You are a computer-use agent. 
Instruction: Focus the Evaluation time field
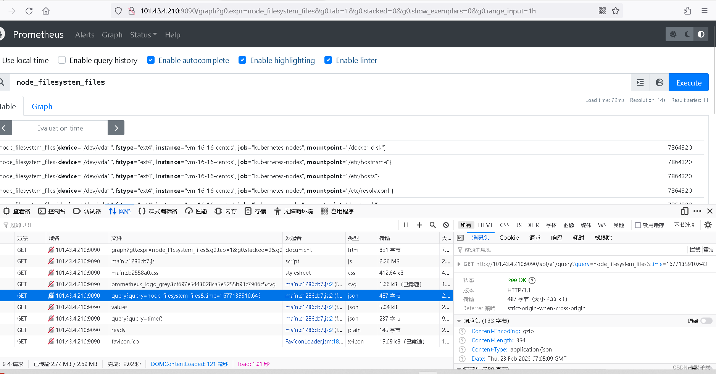[60, 128]
